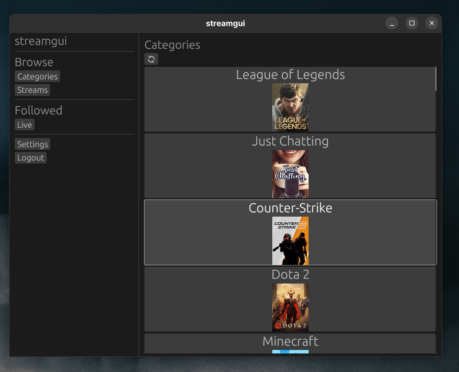Choose the Dota 2 category title

tap(290, 274)
